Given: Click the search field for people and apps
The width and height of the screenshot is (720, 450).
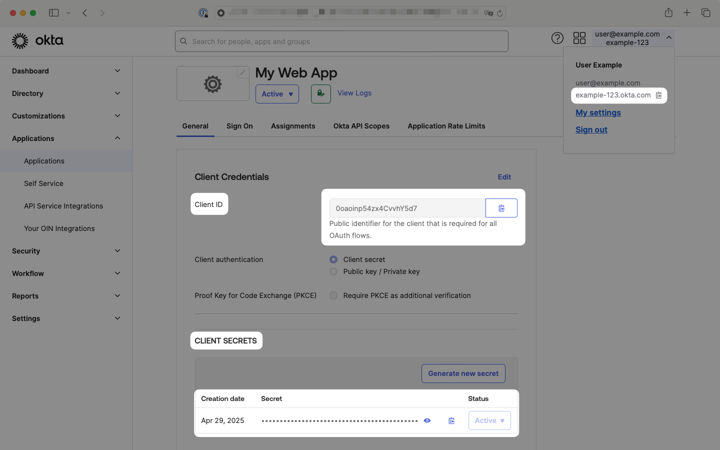Looking at the screenshot, I should pos(341,41).
